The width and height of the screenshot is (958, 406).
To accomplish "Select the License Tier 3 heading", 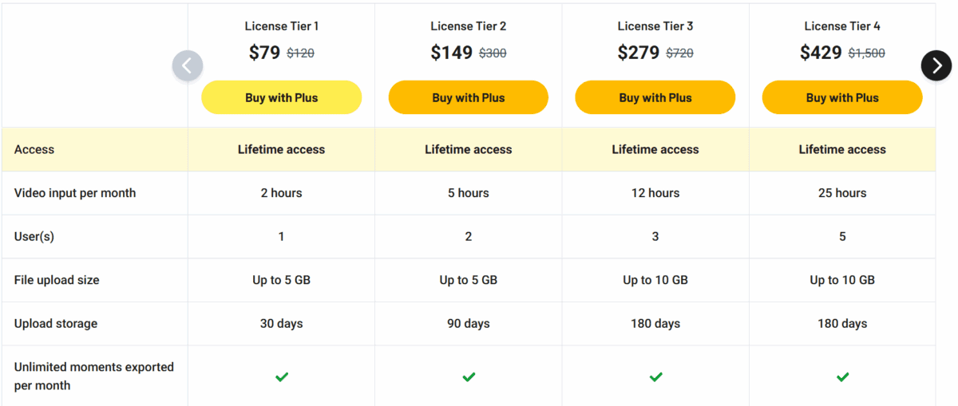I will [x=655, y=26].
